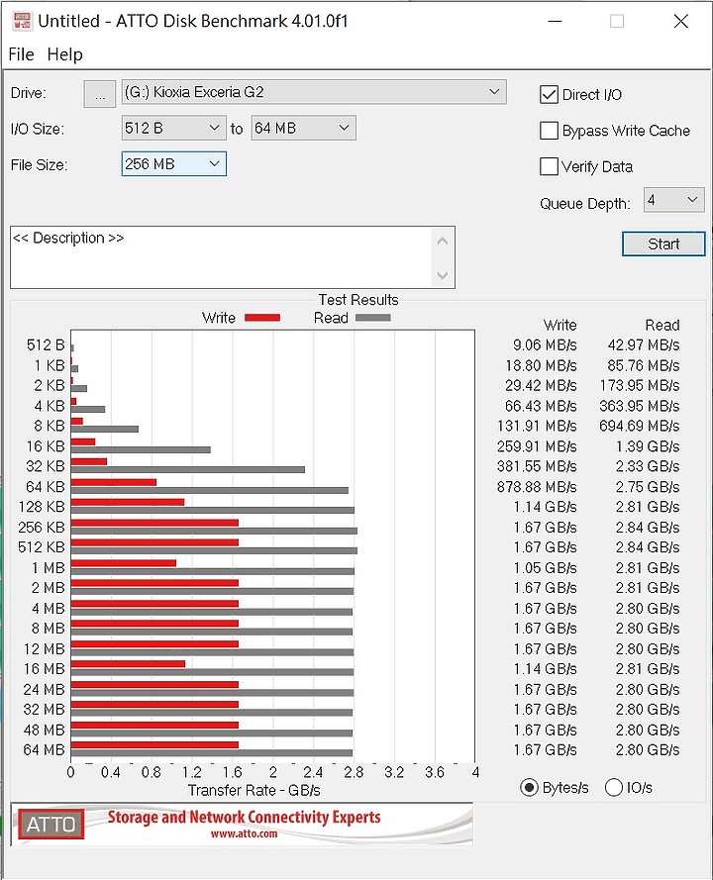The height and width of the screenshot is (880, 713).
Task: Click the 512 B read value 42.97 MB/s
Action: click(x=644, y=345)
